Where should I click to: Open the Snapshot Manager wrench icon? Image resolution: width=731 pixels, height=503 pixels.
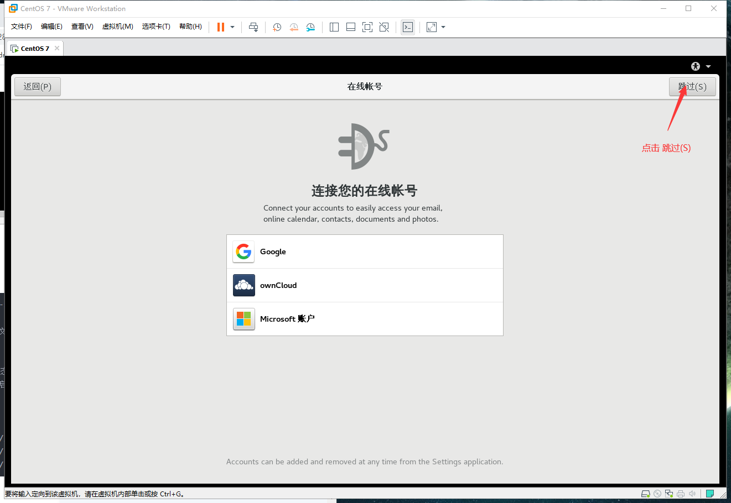(x=310, y=27)
